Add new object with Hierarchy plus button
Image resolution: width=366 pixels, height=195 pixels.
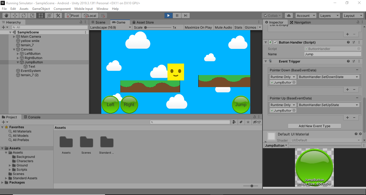(5, 27)
